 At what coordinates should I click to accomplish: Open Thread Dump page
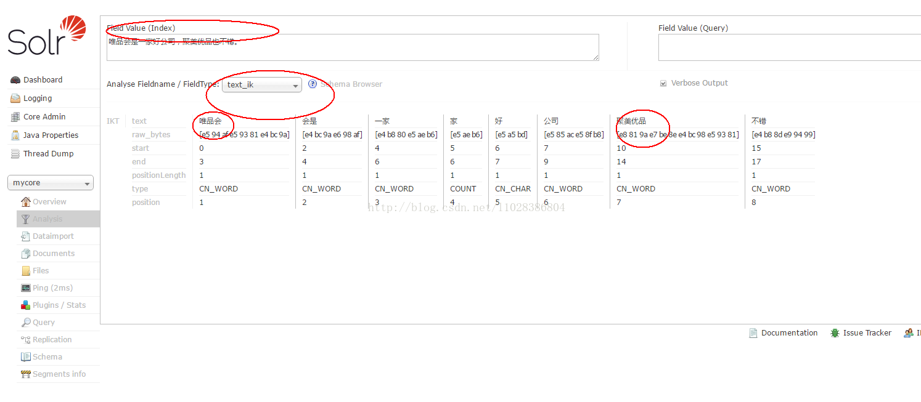[49, 154]
